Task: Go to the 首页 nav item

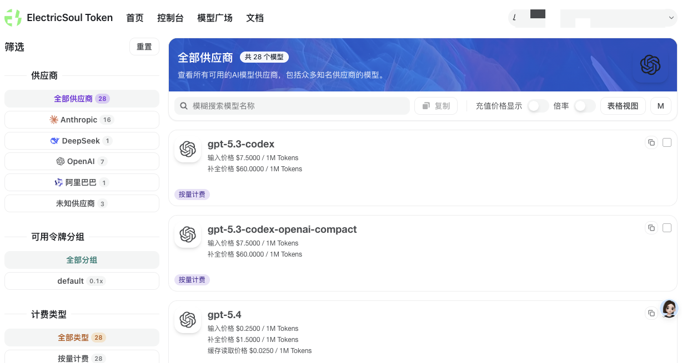Action: click(135, 18)
